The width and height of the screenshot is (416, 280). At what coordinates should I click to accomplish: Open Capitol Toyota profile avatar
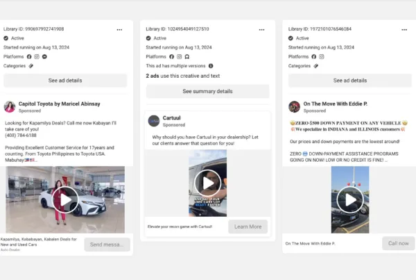point(10,107)
